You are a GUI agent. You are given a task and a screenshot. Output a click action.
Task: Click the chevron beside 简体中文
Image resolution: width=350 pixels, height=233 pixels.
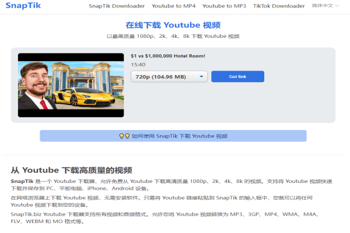338,6
